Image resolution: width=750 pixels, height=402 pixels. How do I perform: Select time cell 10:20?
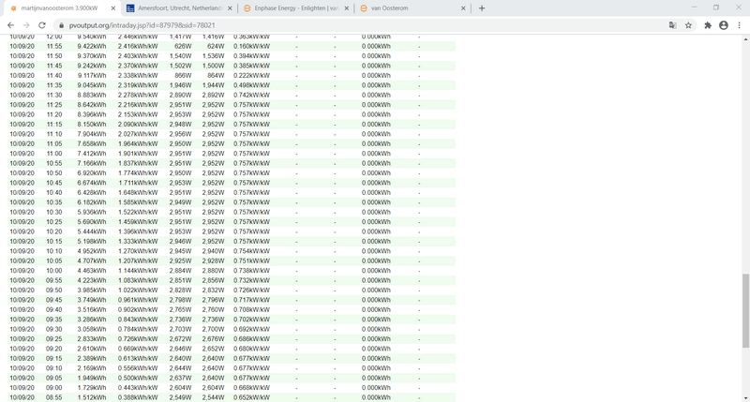click(54, 231)
